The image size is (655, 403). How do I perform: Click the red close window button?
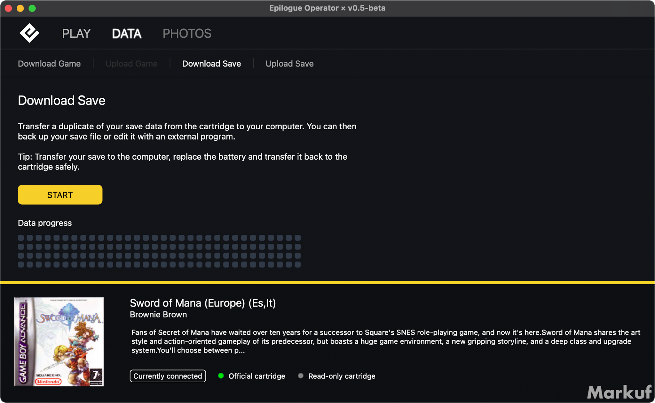click(x=9, y=8)
